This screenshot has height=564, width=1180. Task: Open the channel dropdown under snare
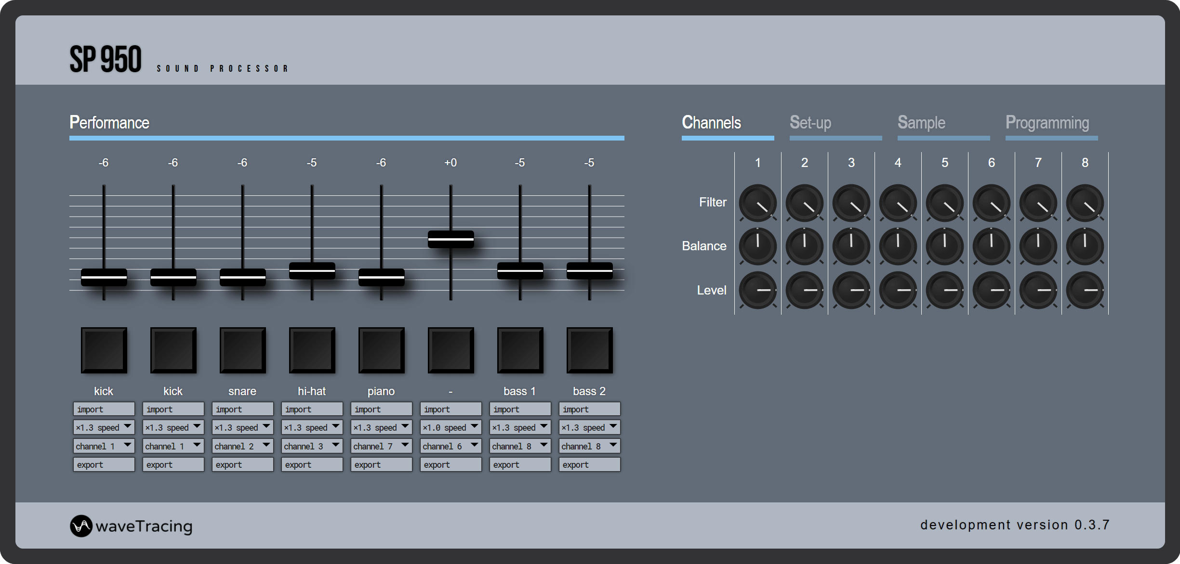(242, 446)
